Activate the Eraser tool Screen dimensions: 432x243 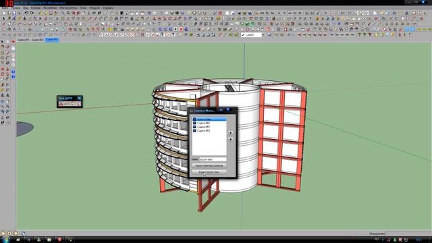coord(7,47)
